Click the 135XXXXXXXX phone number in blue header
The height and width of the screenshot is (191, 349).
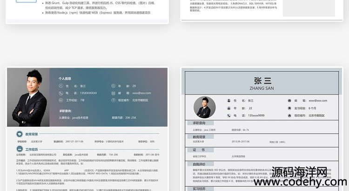point(88,93)
